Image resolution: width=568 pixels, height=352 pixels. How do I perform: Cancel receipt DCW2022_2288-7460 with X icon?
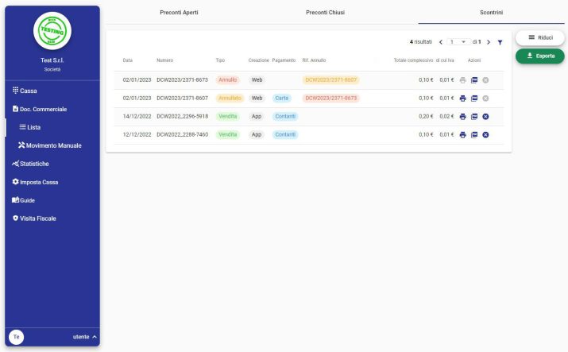[x=485, y=135]
